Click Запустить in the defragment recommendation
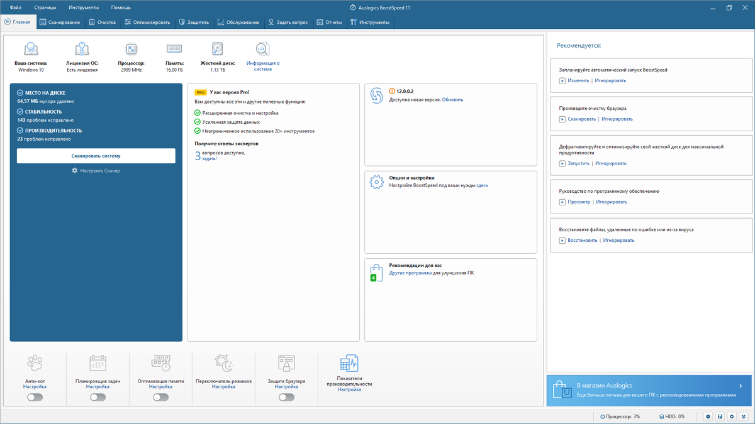The width and height of the screenshot is (755, 424). pyautogui.click(x=579, y=163)
